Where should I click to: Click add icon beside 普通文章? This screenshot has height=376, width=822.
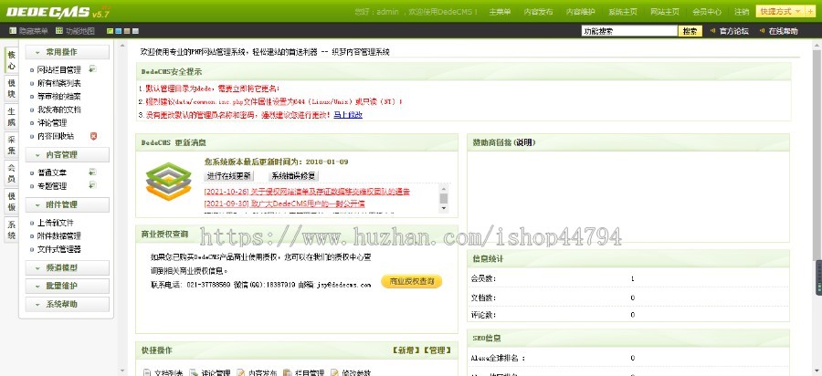[x=92, y=172]
